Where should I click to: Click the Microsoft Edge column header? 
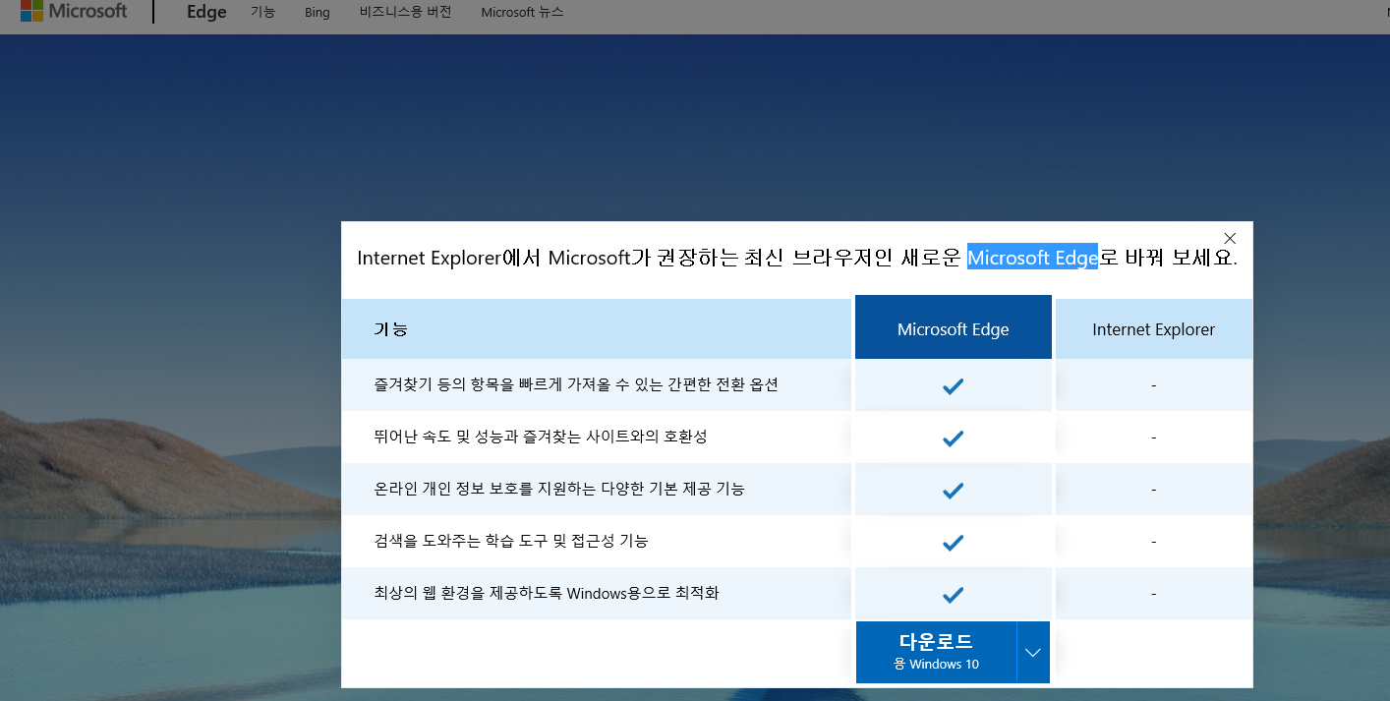pyautogui.click(x=953, y=329)
